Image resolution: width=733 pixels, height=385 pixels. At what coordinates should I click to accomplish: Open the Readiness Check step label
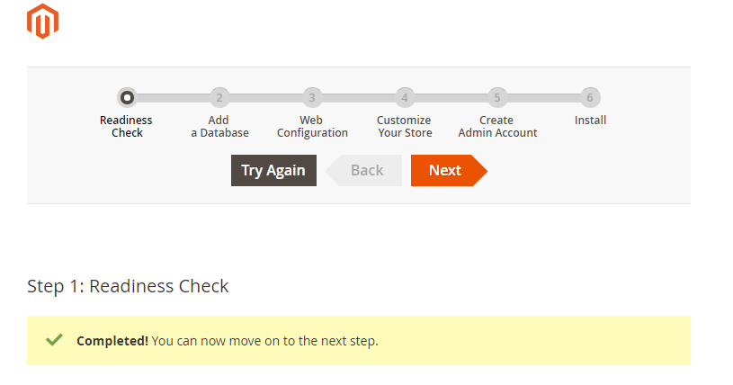coord(127,127)
